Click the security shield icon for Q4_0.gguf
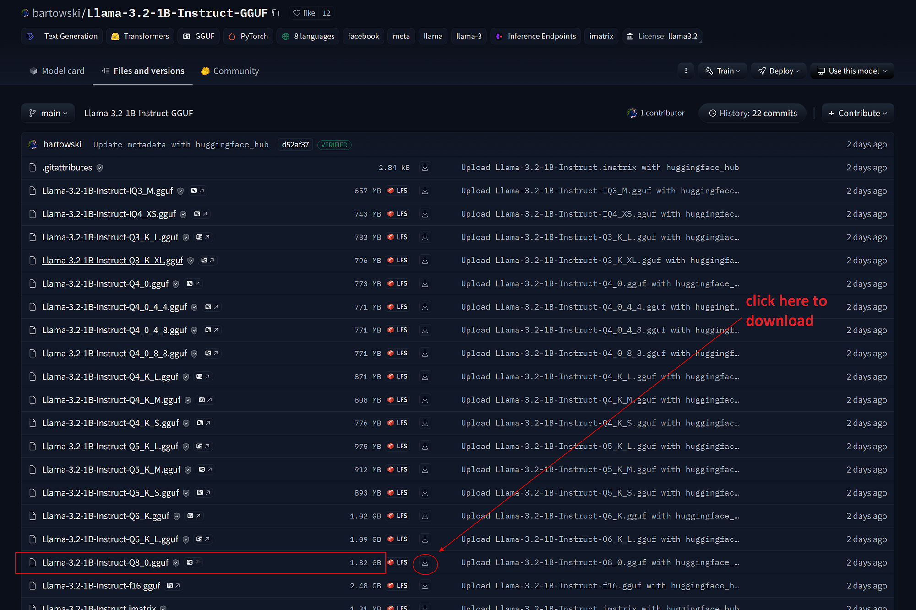The image size is (916, 610). coord(176,284)
